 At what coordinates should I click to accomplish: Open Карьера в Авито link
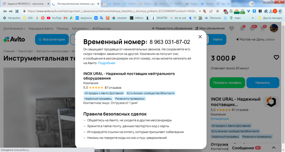coord(41,29)
